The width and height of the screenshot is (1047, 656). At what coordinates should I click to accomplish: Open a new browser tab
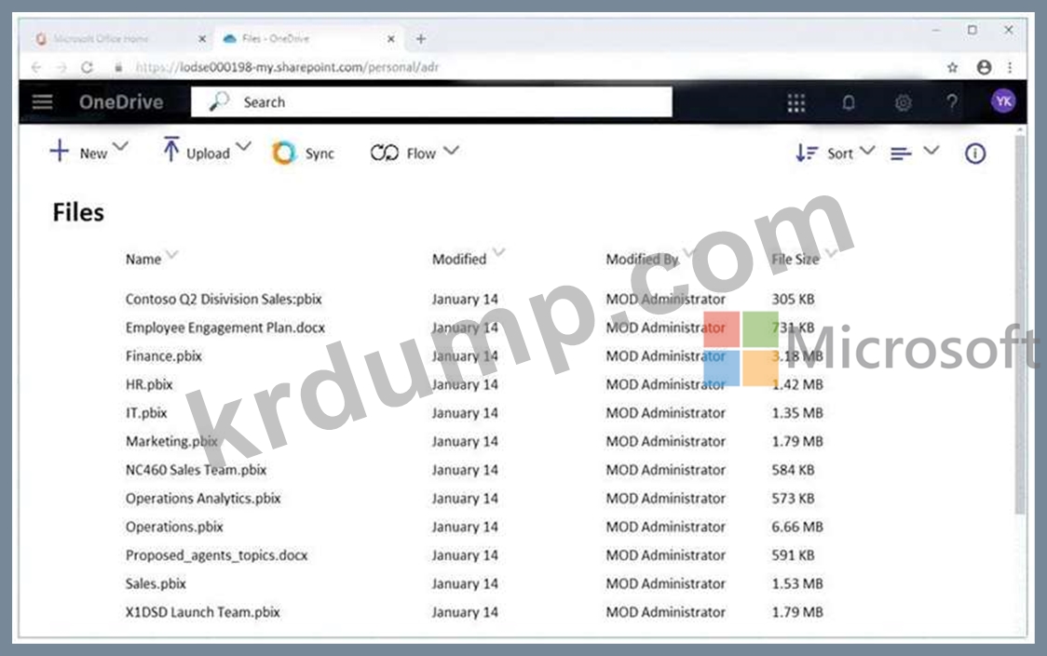pyautogui.click(x=421, y=39)
